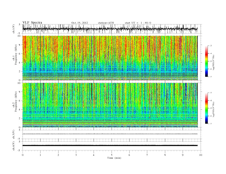226x174 pixels.
Task: Click inside the ch.1 spectrogram panel
Action: [x=110, y=58]
